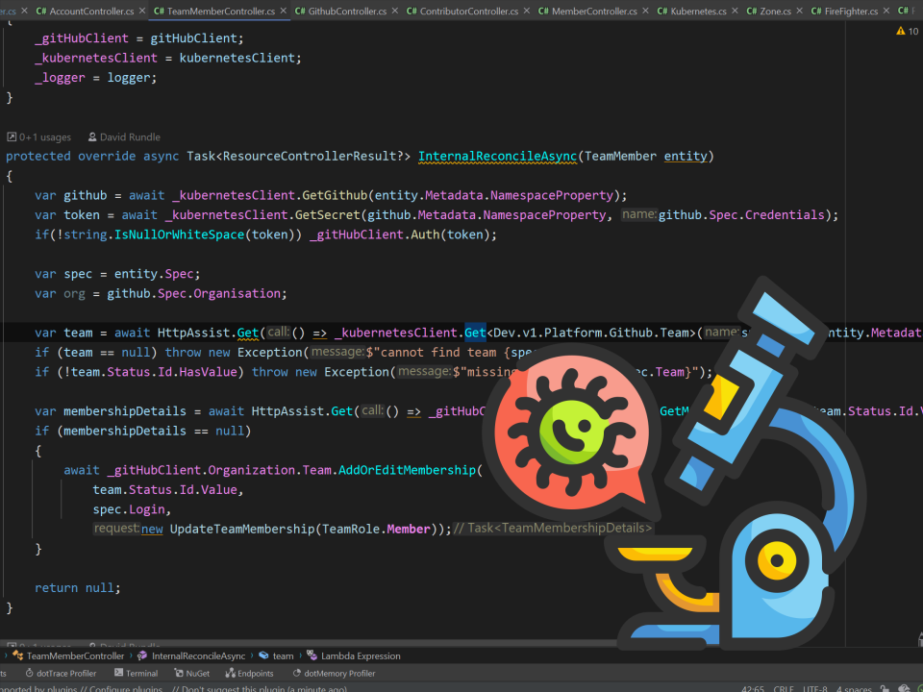Click the C# icon on MemberController.cs tab
923x692 pixels.
tap(543, 12)
